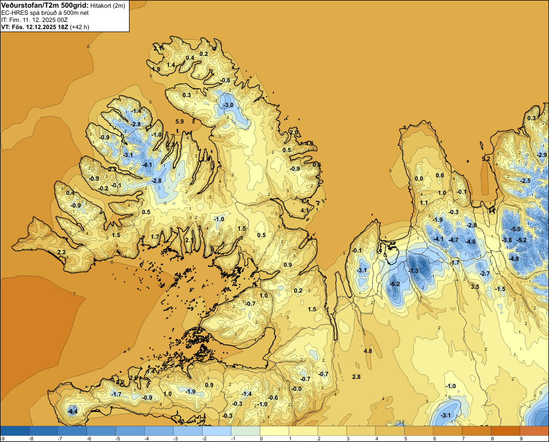The width and height of the screenshot is (549, 442).
Task: Click the -1.5 temperature label
Action: click(500, 289)
